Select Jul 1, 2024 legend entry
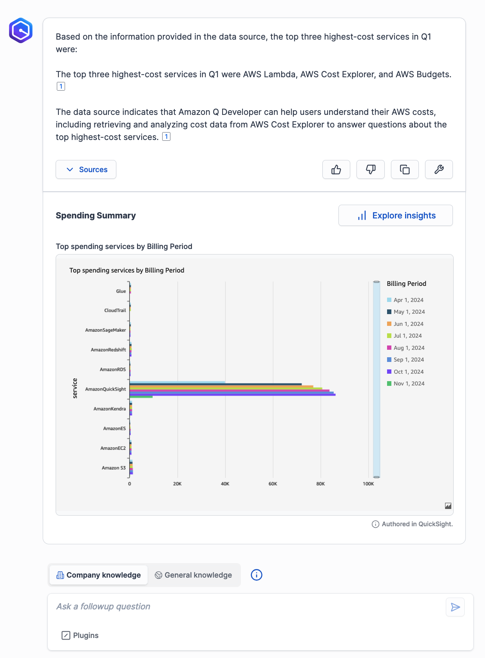Screen dimensions: 485x658 pos(404,336)
